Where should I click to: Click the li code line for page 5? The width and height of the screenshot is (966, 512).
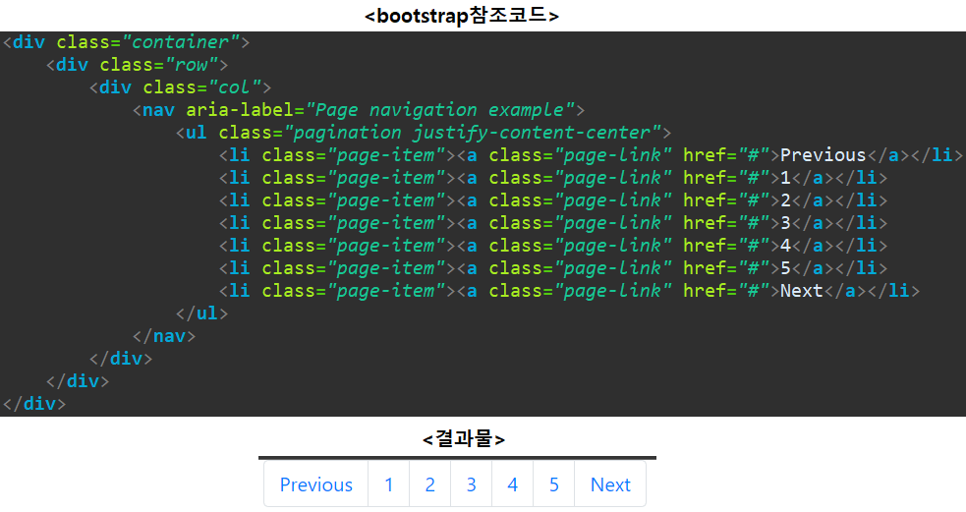(552, 268)
